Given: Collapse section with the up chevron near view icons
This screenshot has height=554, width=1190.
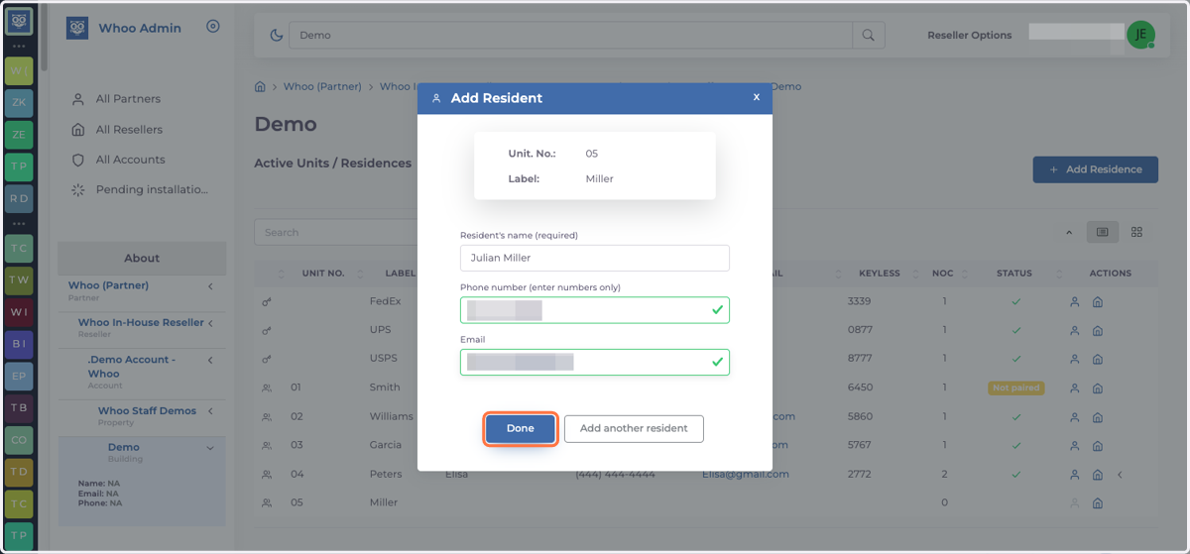Looking at the screenshot, I should pos(1069,233).
